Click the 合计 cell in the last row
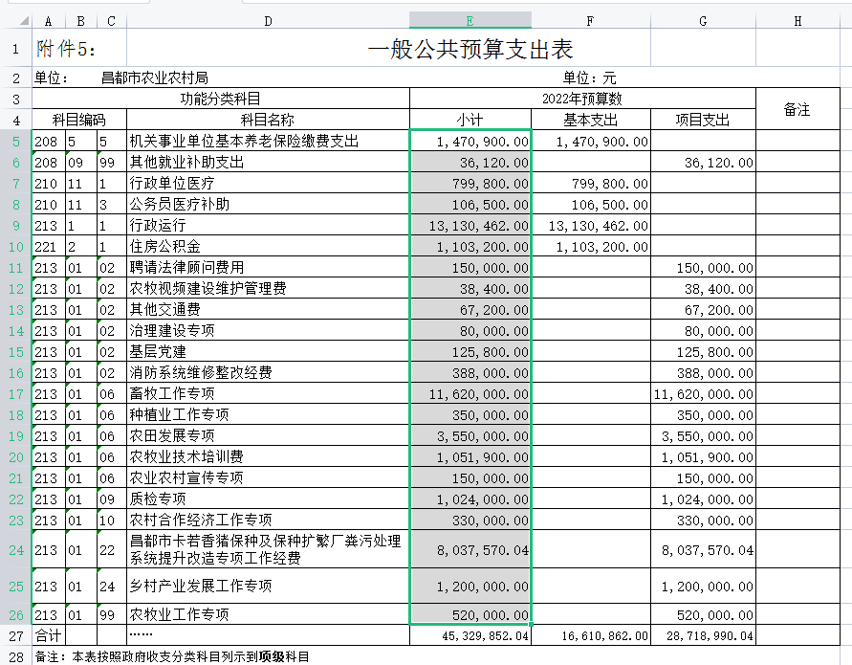Viewport: 852px width, 665px height. click(x=48, y=635)
